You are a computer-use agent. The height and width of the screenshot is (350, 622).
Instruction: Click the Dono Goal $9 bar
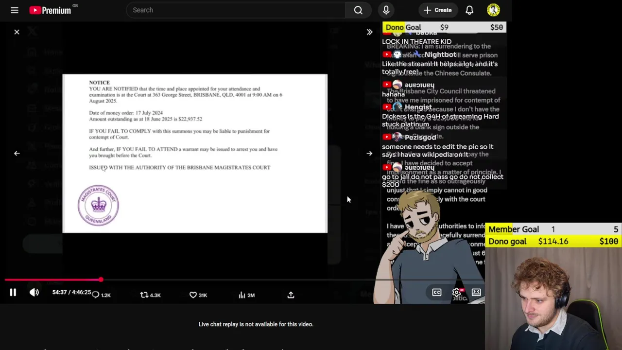pyautogui.click(x=444, y=27)
